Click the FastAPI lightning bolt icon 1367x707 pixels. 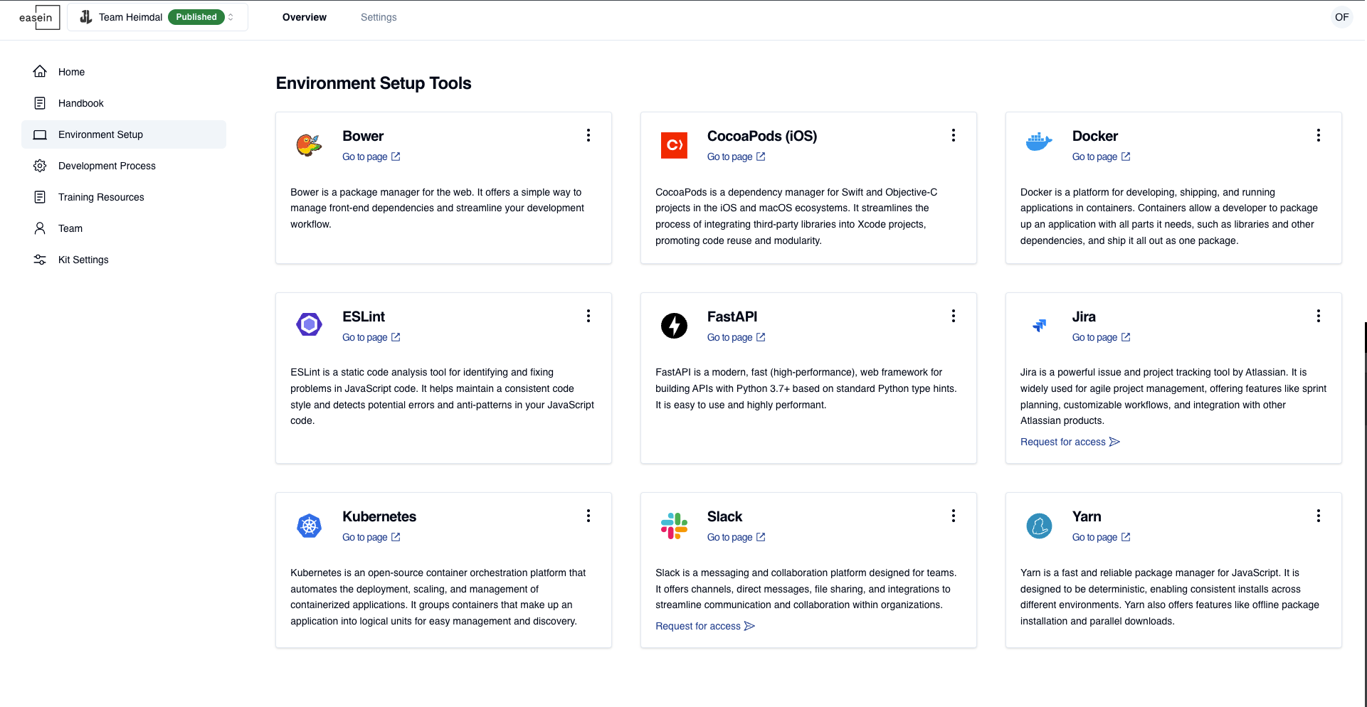[674, 325]
